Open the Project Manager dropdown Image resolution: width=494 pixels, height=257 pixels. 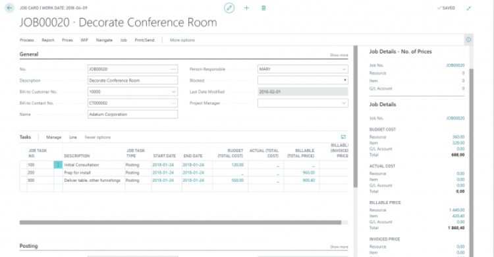(x=344, y=103)
